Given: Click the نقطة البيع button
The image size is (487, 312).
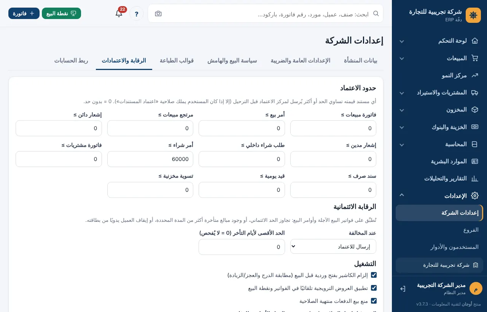Looking at the screenshot, I should click(61, 13).
